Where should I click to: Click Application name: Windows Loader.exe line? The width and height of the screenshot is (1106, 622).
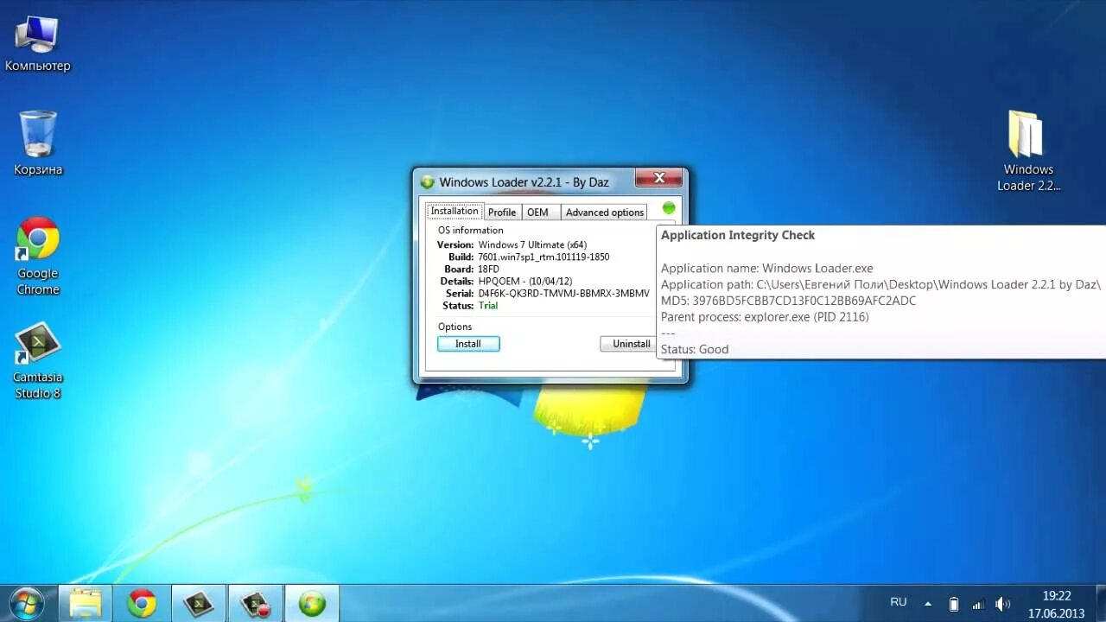coord(767,269)
